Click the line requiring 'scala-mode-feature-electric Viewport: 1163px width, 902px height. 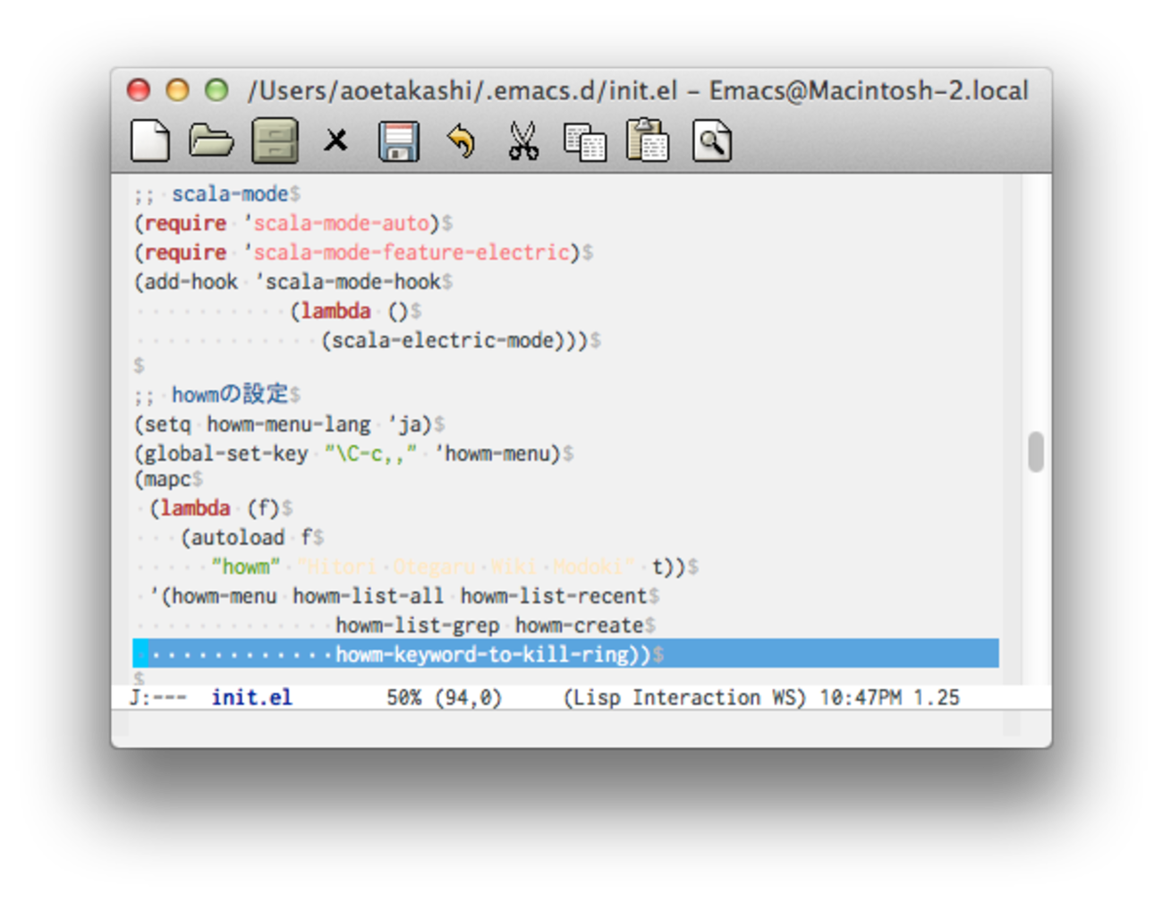[x=363, y=252]
